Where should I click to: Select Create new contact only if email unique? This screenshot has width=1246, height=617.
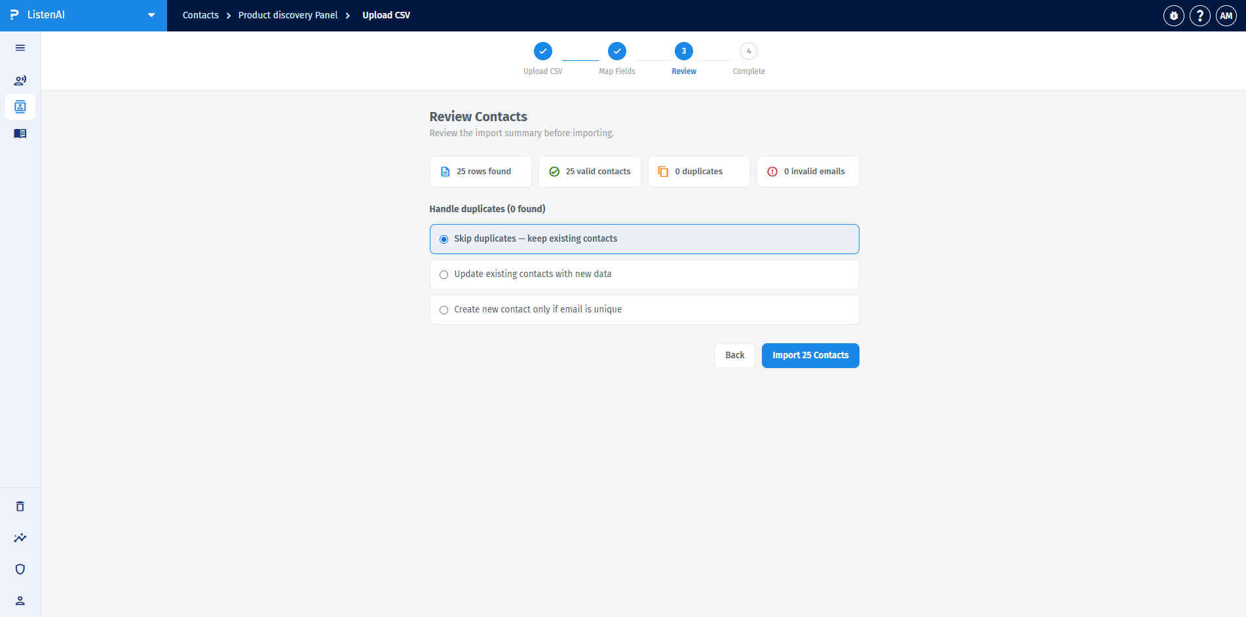coord(644,310)
